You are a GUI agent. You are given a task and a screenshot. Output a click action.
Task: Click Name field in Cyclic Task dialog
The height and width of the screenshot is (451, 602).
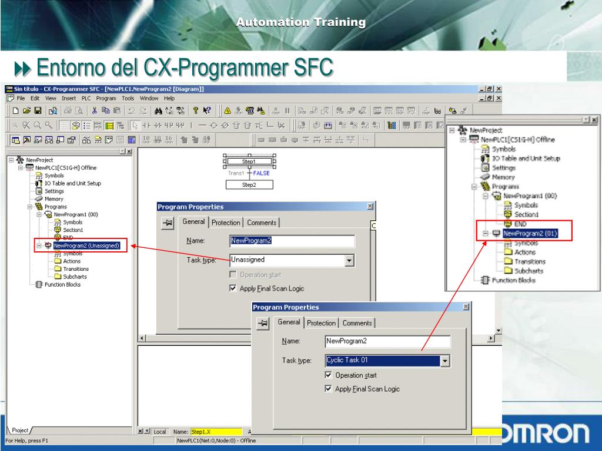pyautogui.click(x=388, y=341)
